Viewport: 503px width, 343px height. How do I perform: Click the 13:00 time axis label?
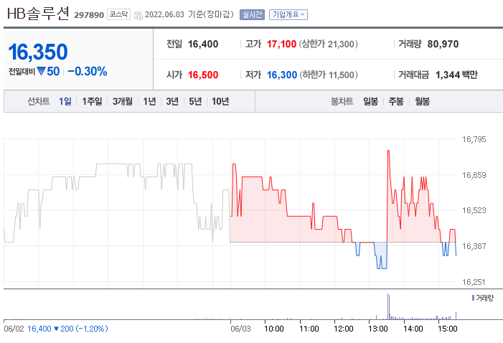378,329
